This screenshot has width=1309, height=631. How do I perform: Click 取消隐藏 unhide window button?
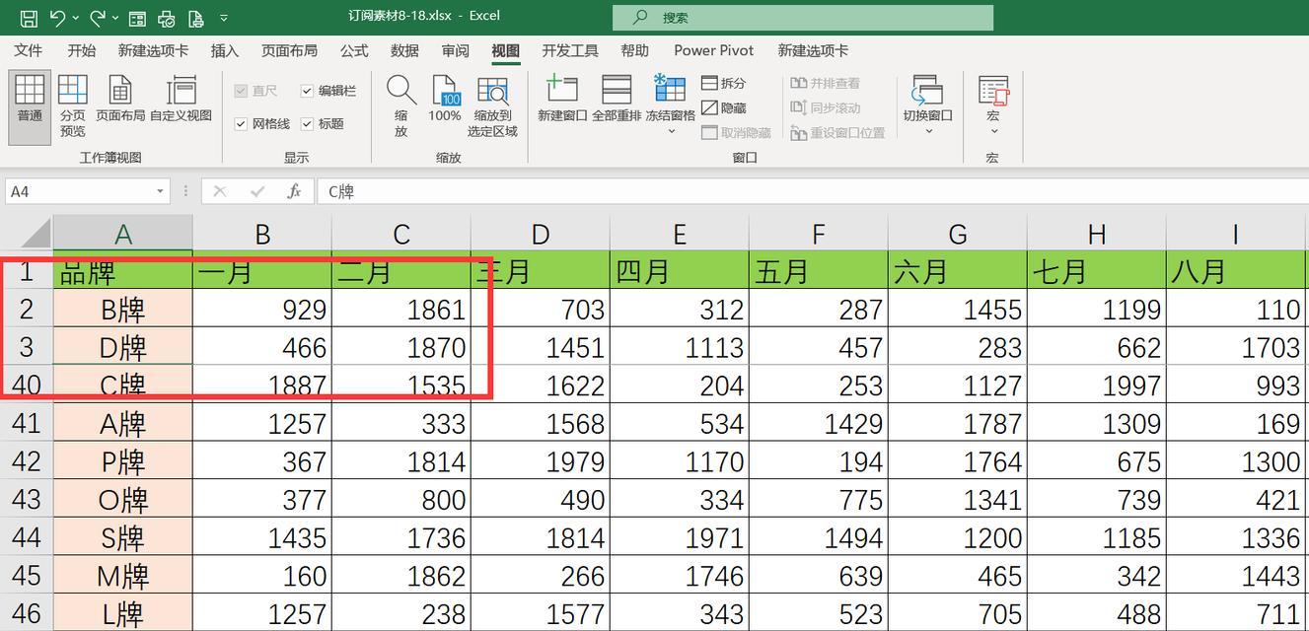click(x=737, y=132)
